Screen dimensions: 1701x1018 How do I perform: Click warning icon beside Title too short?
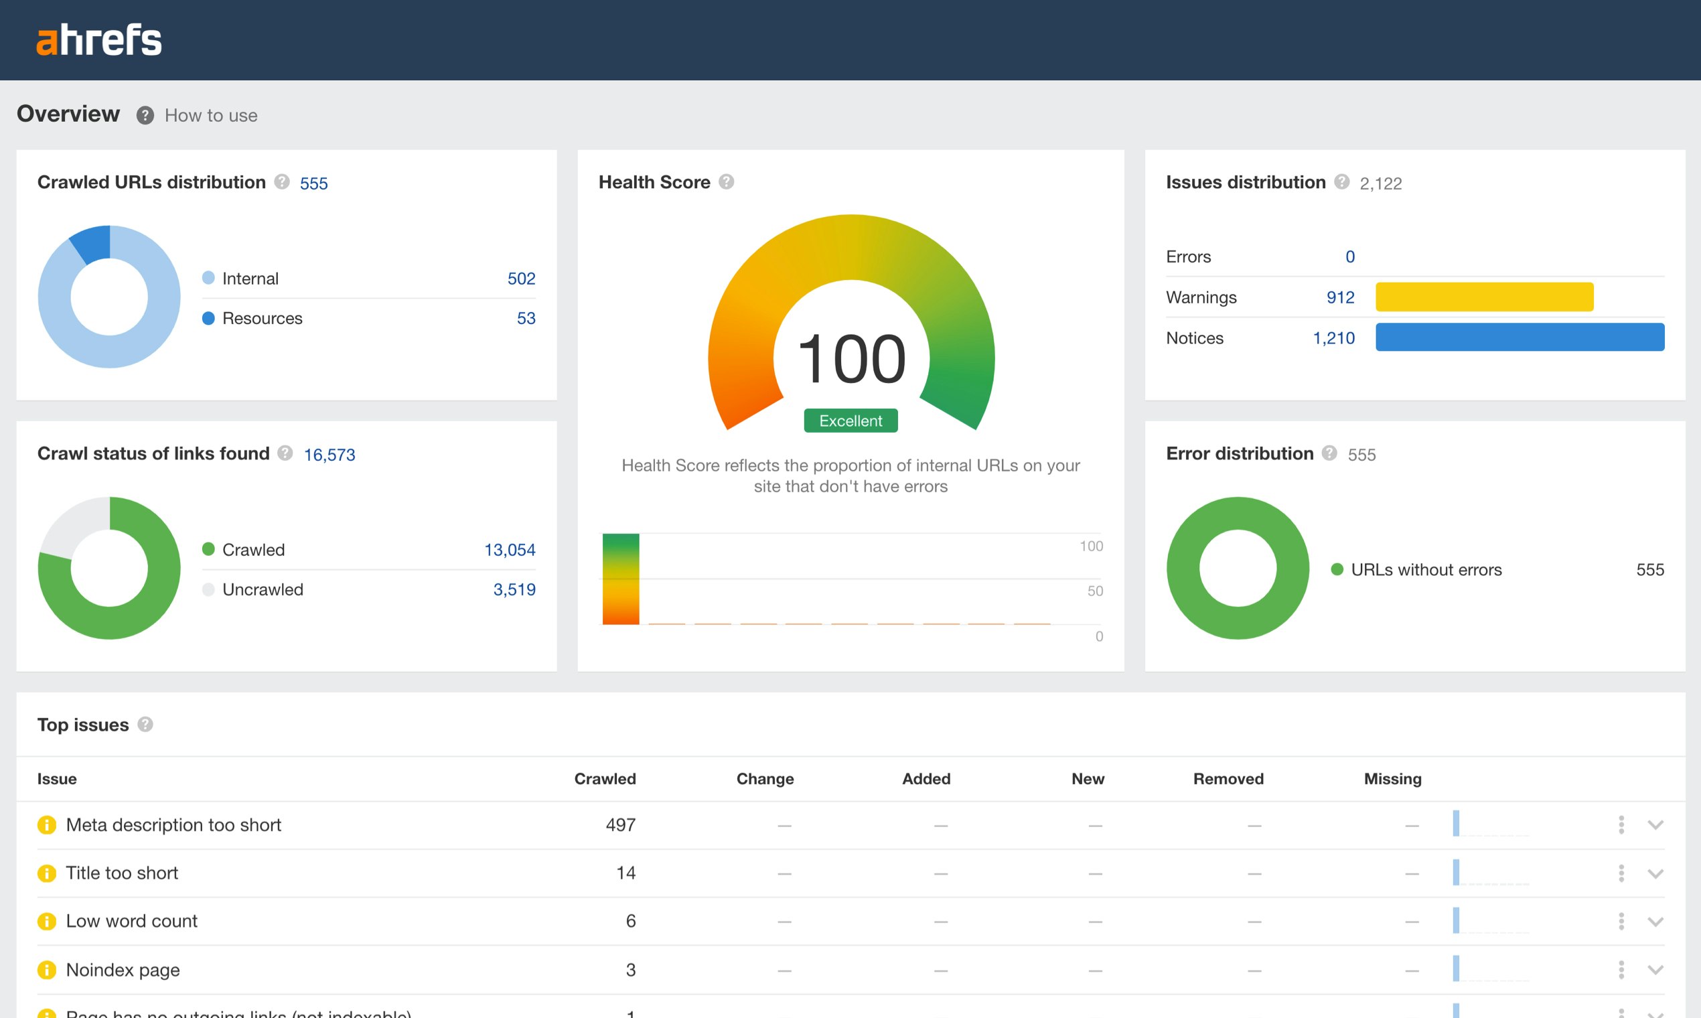tap(47, 873)
